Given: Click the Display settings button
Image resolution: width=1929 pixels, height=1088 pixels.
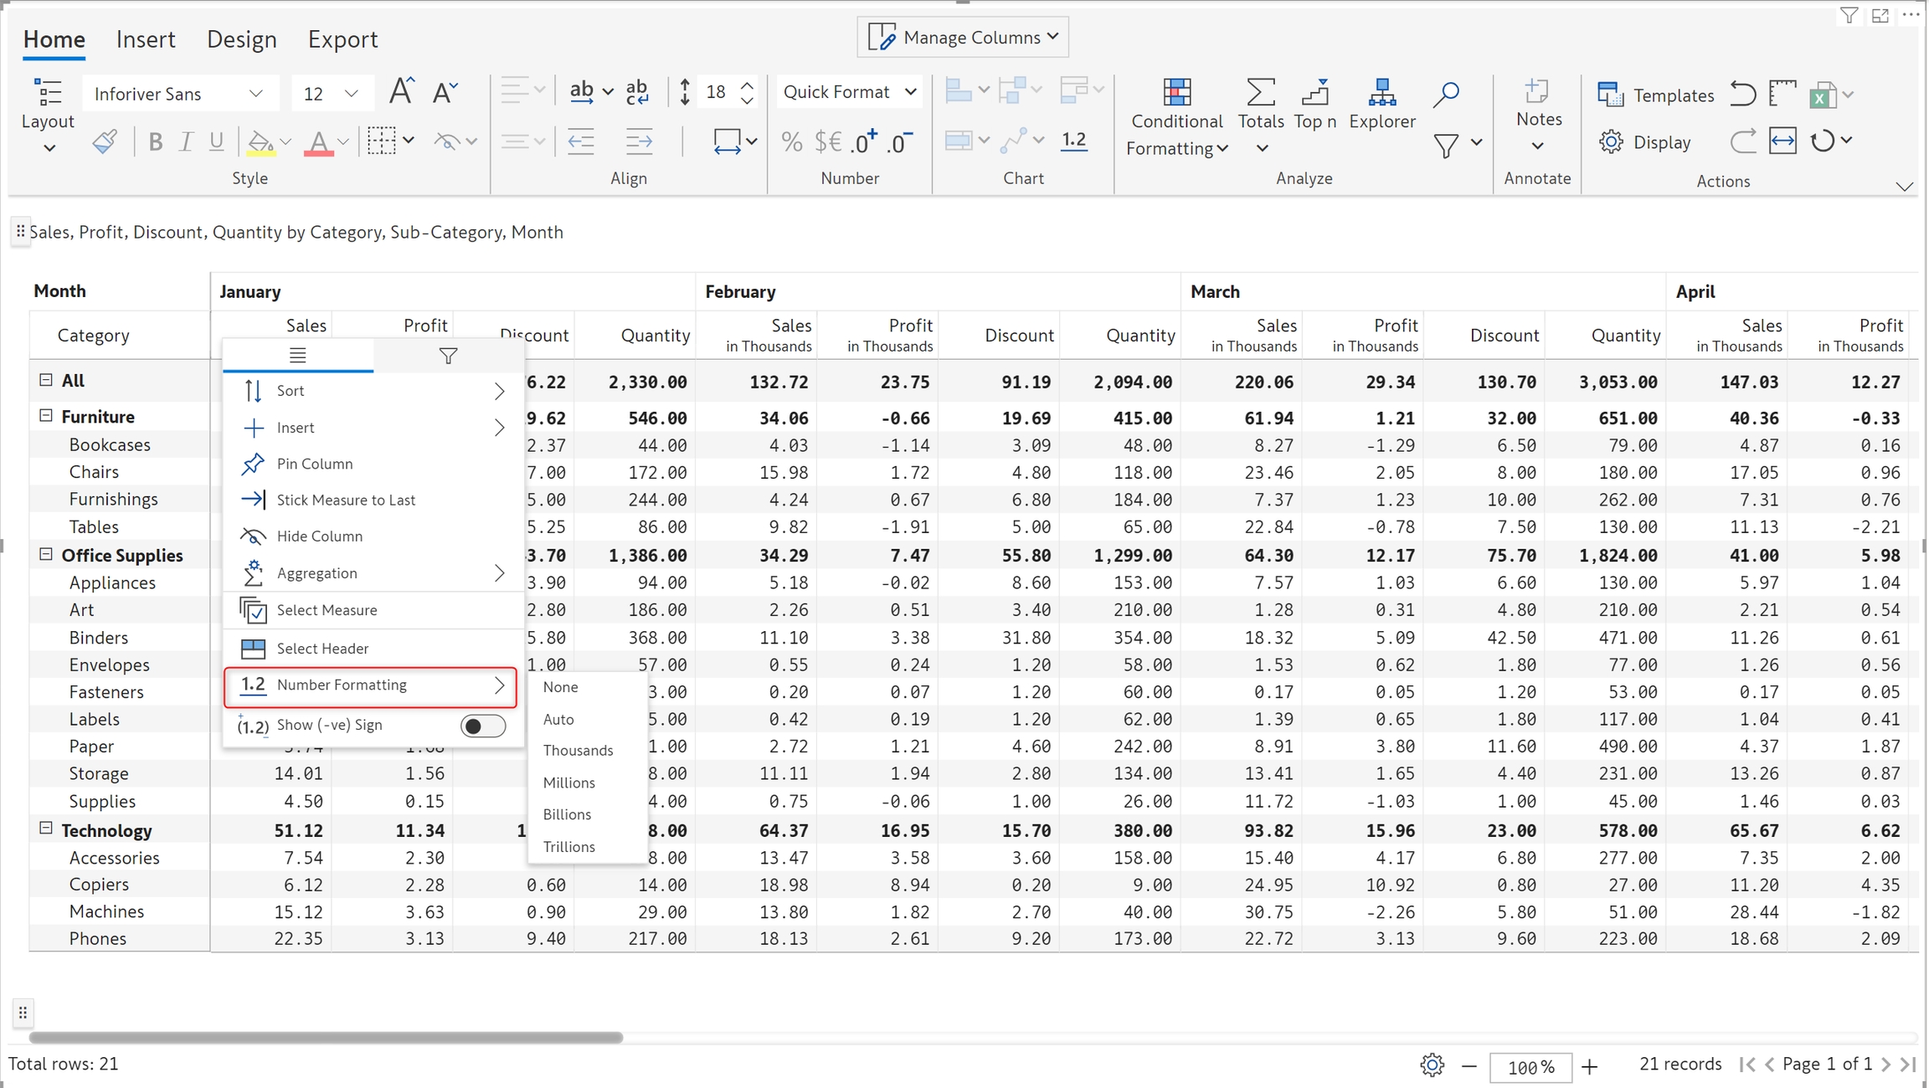Looking at the screenshot, I should [1645, 142].
